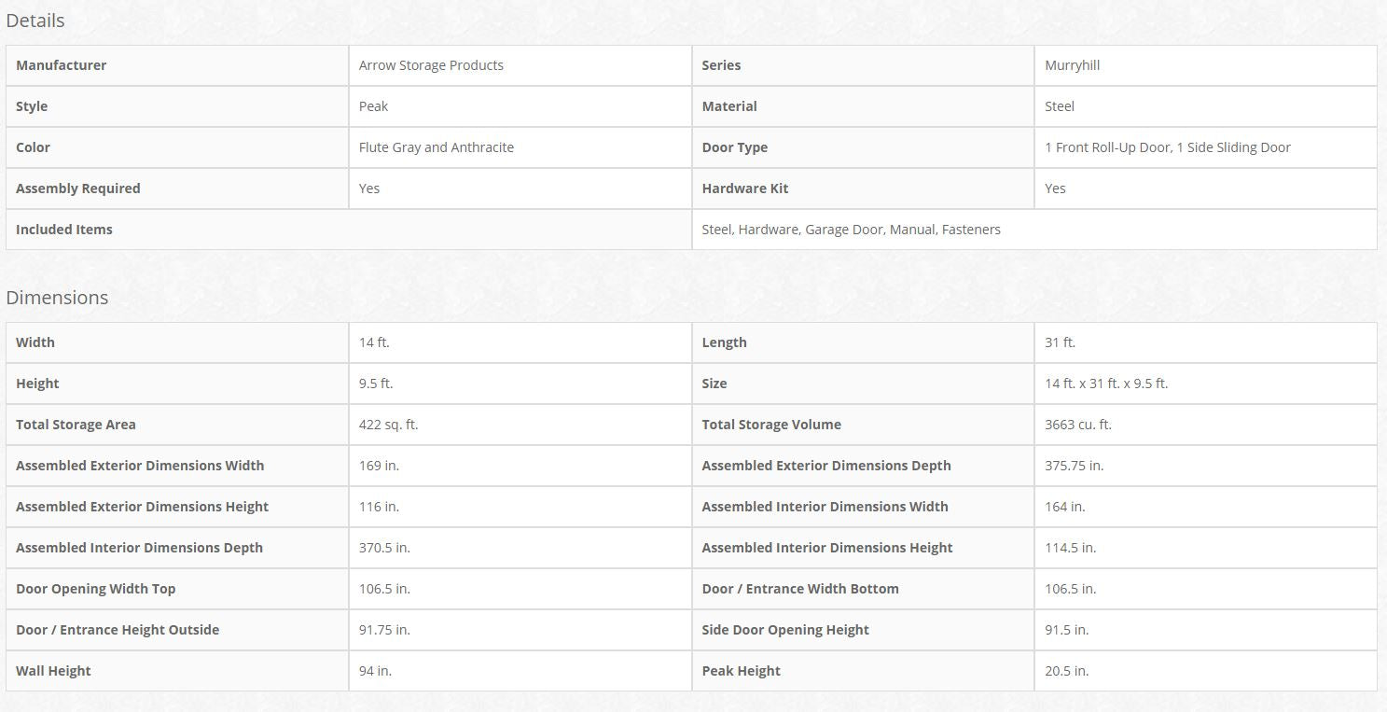
Task: Click the Dimensions section heading
Action: (57, 298)
